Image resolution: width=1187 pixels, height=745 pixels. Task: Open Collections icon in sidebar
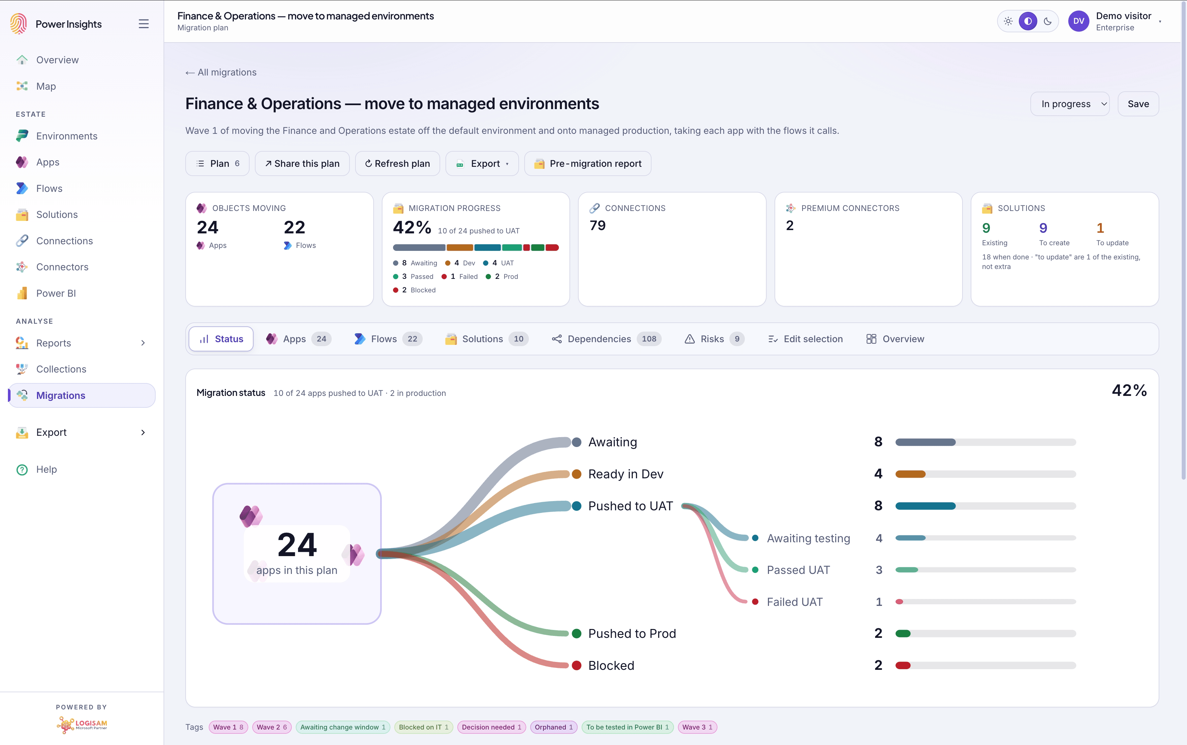click(x=22, y=369)
